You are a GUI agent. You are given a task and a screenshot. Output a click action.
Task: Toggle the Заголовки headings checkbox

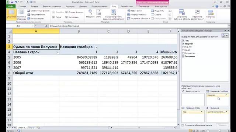pos(66,17)
